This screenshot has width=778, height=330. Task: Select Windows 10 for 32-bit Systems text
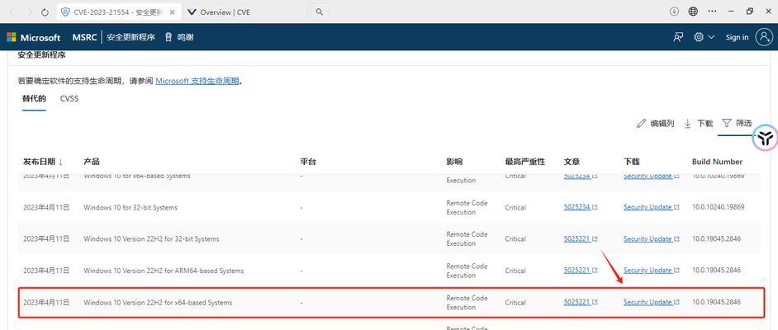click(x=130, y=207)
